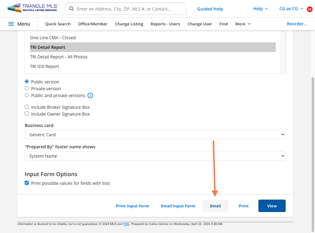Click the info icon beside versions option

coord(90,95)
